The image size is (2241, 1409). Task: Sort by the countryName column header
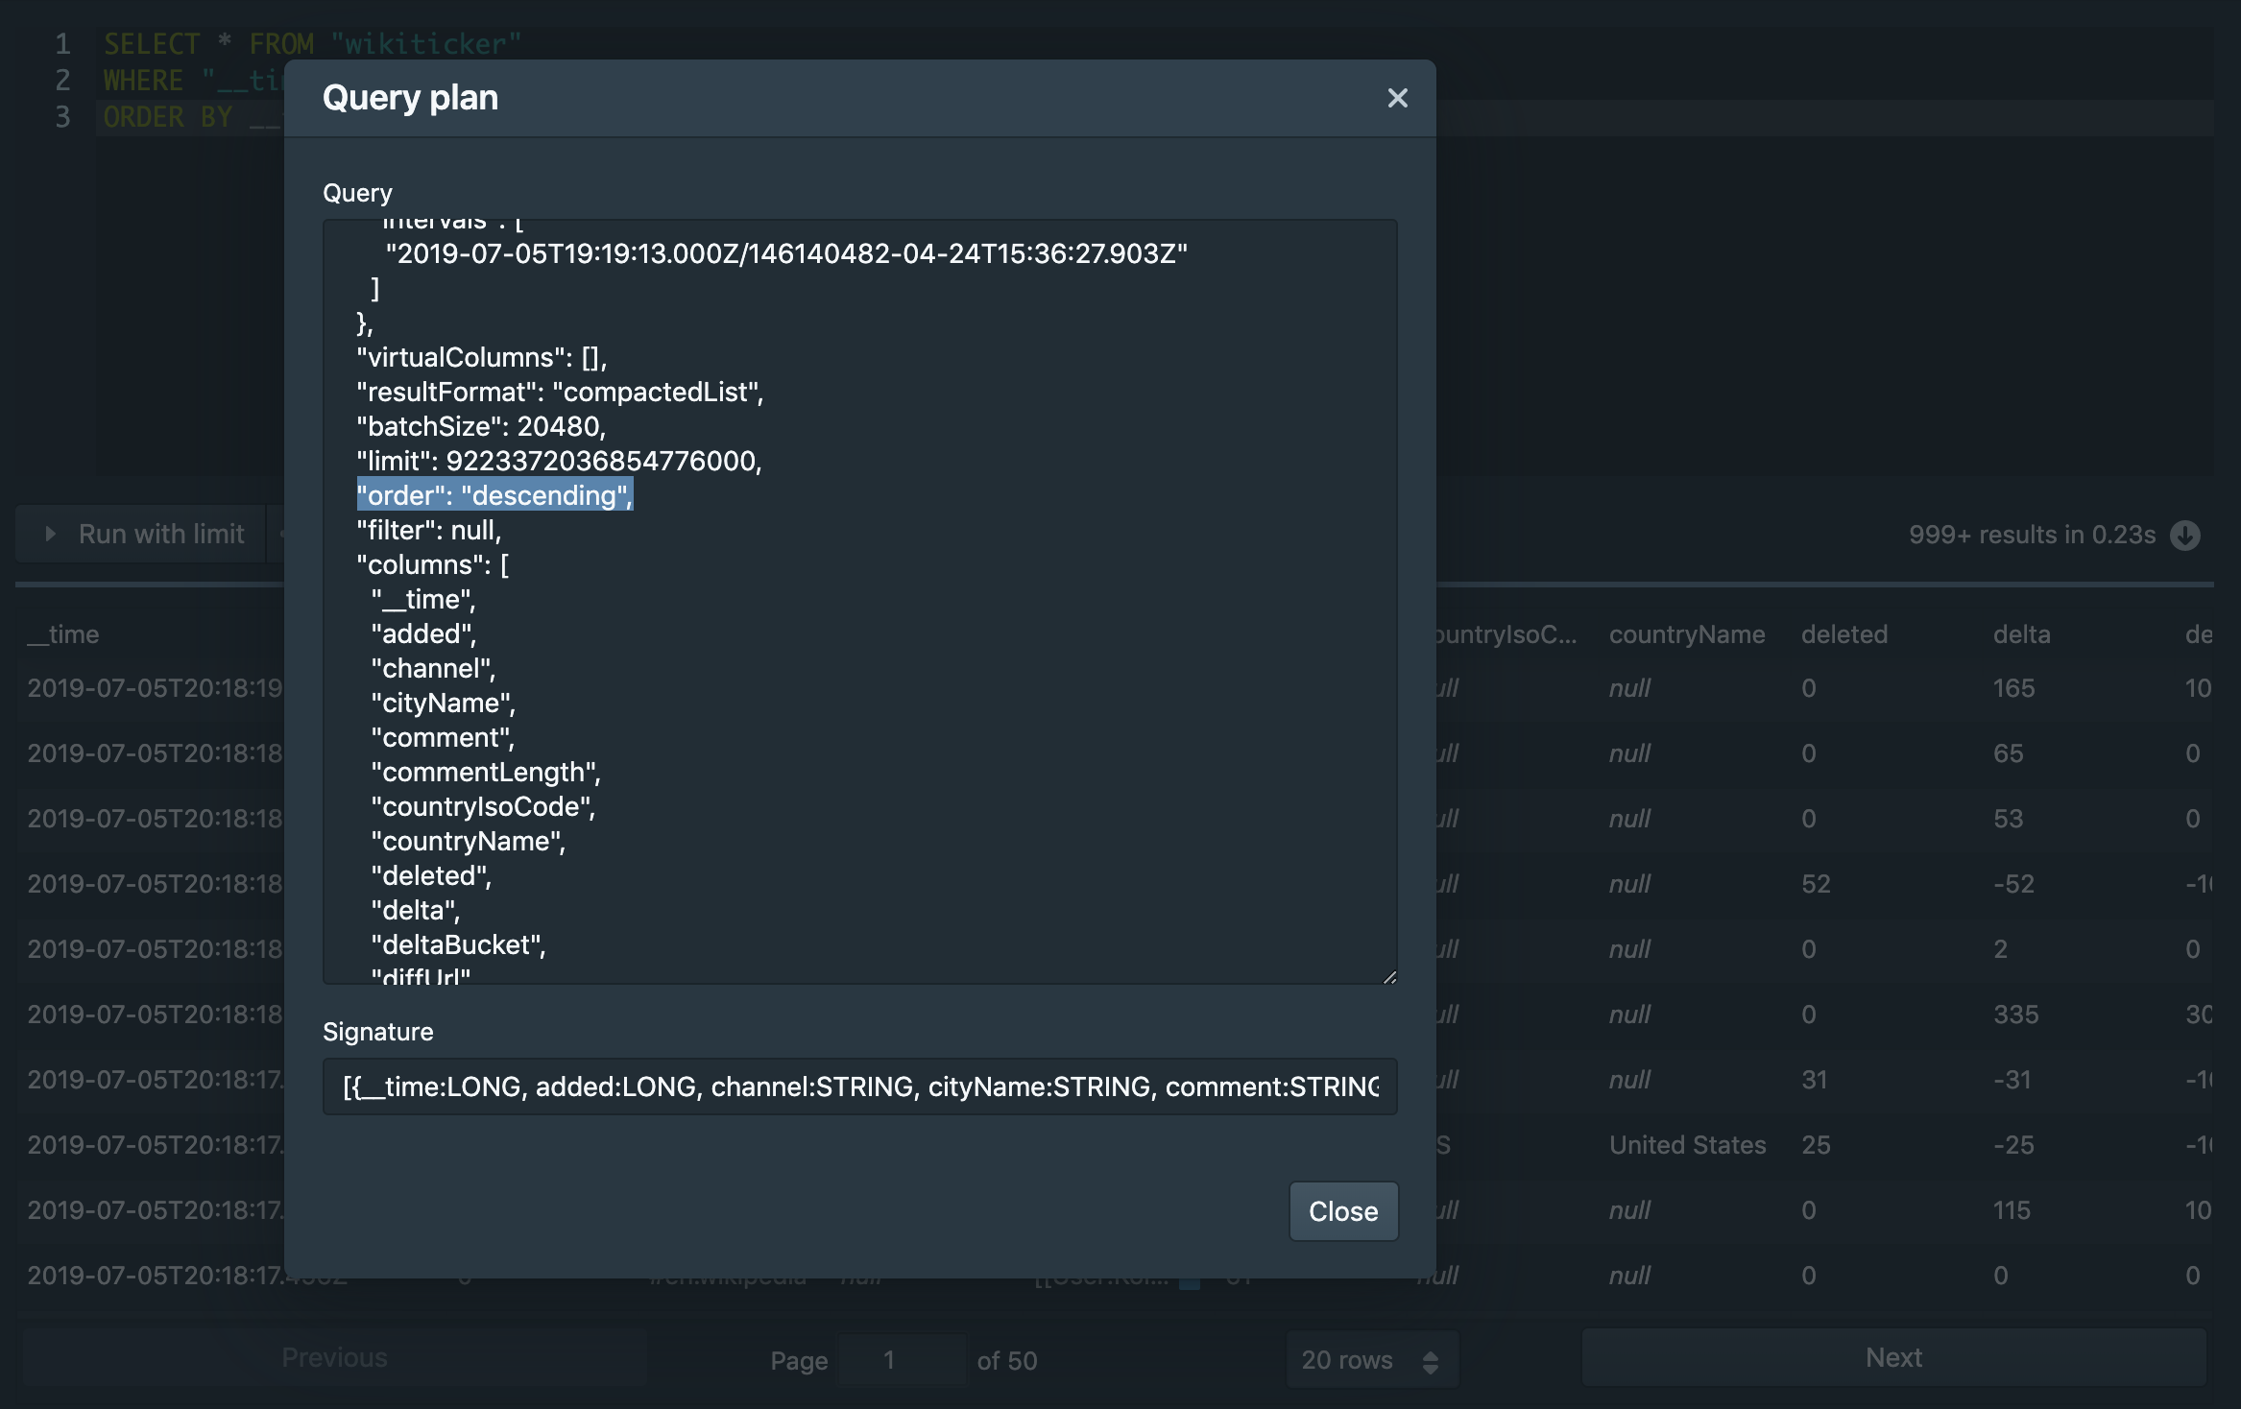tap(1686, 634)
